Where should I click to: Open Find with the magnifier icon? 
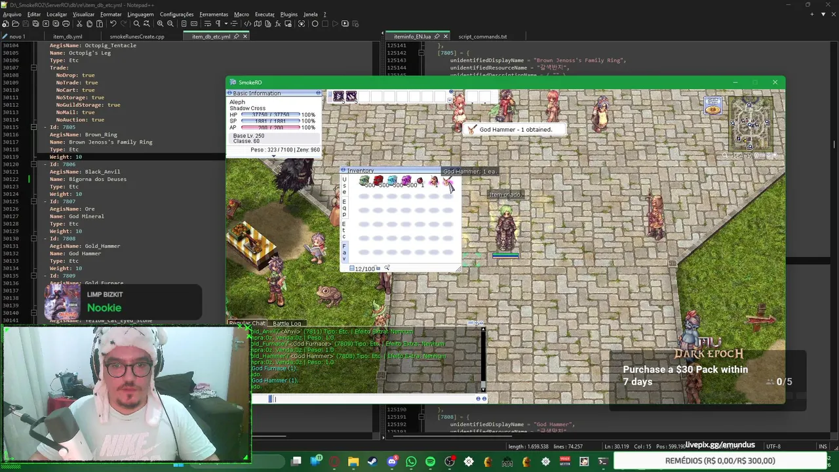[x=136, y=24]
